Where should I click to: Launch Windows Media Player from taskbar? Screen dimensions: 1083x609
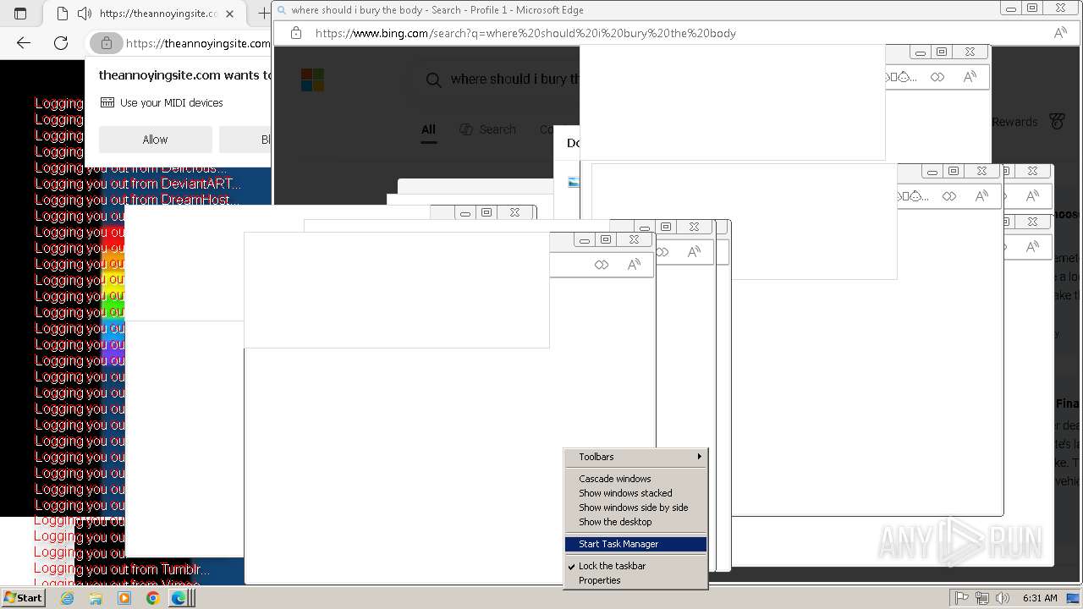click(124, 598)
